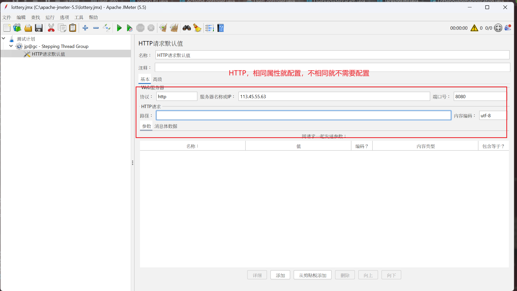Click the Start test green play icon

tap(119, 28)
